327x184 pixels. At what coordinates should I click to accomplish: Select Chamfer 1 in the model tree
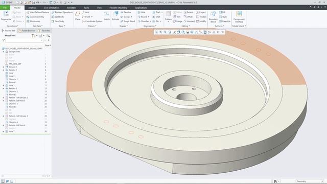11,79
